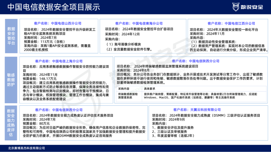
Task: Select heading "客户名称：中国电信江西分公司"
Action: coord(231,23)
